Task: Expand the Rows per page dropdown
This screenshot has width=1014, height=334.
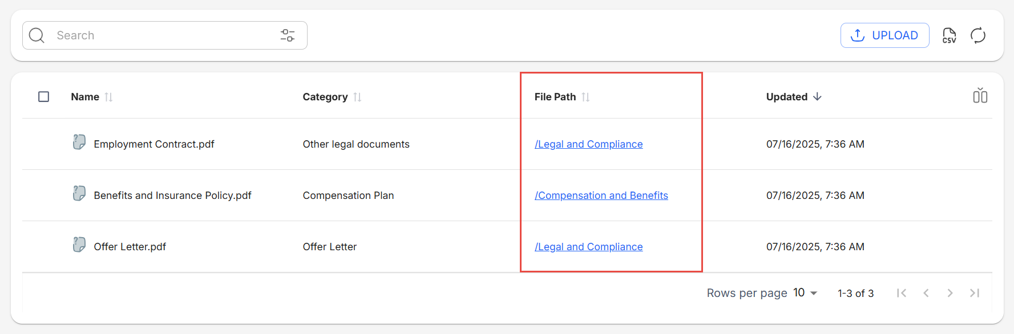Action: tap(806, 293)
